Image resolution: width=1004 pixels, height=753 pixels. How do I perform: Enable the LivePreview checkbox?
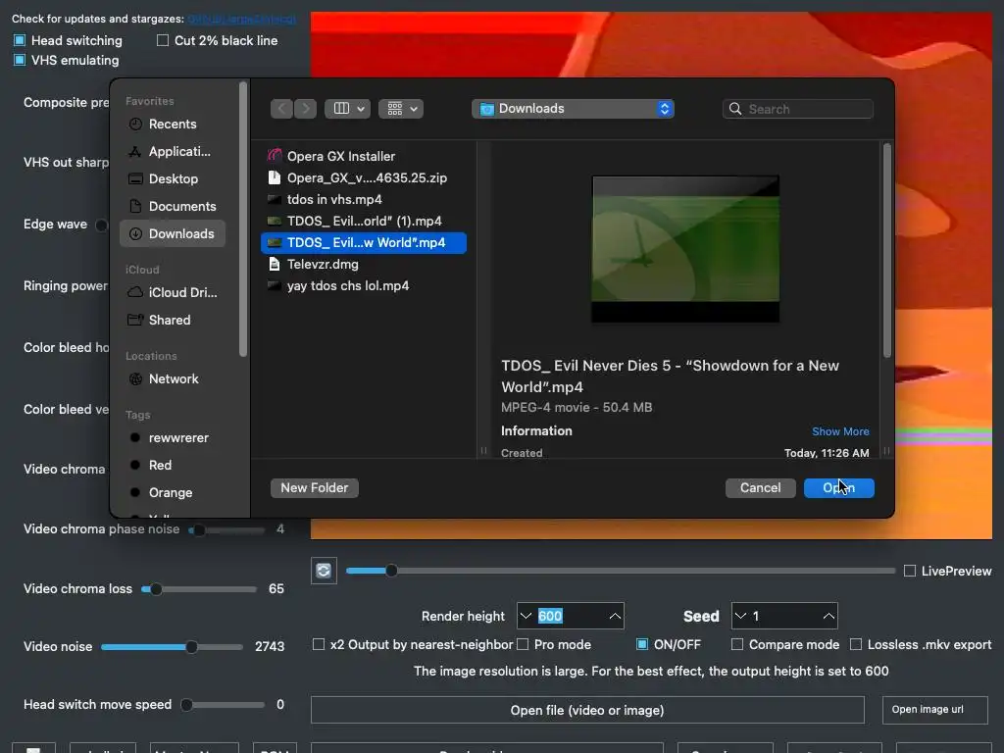click(x=909, y=571)
